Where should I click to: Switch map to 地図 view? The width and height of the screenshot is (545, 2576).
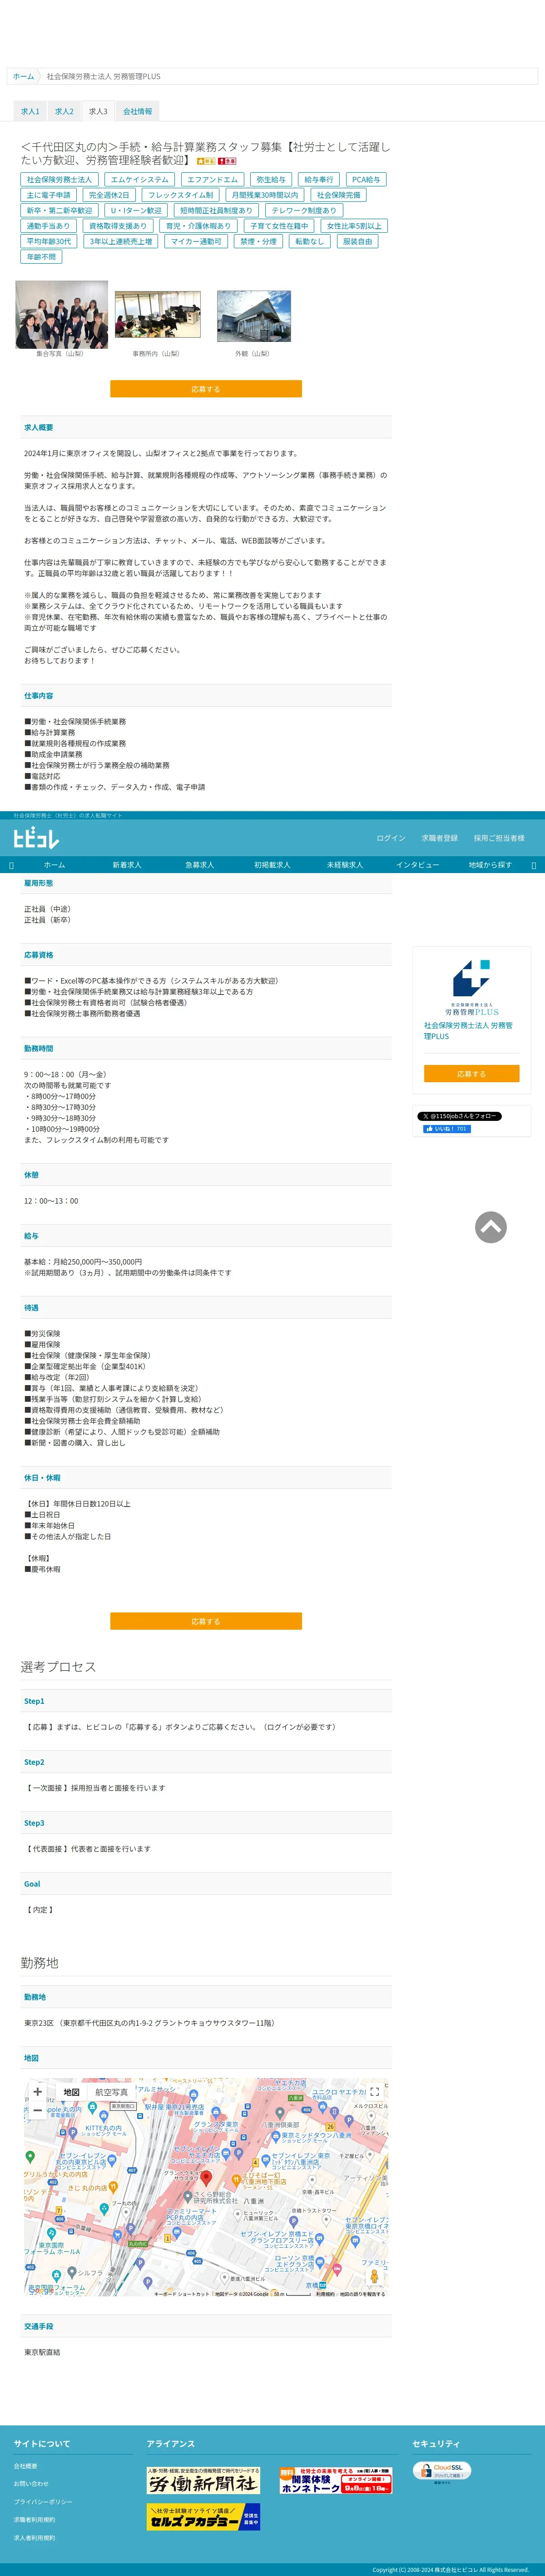(x=71, y=2092)
